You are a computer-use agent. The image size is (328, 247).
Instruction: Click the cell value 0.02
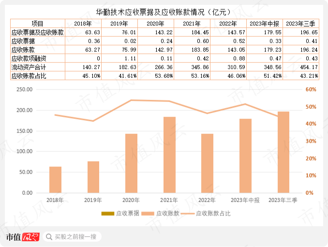click(x=130, y=41)
